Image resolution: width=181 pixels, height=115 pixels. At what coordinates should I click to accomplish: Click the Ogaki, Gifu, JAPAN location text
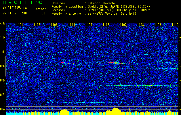coord(119,7)
